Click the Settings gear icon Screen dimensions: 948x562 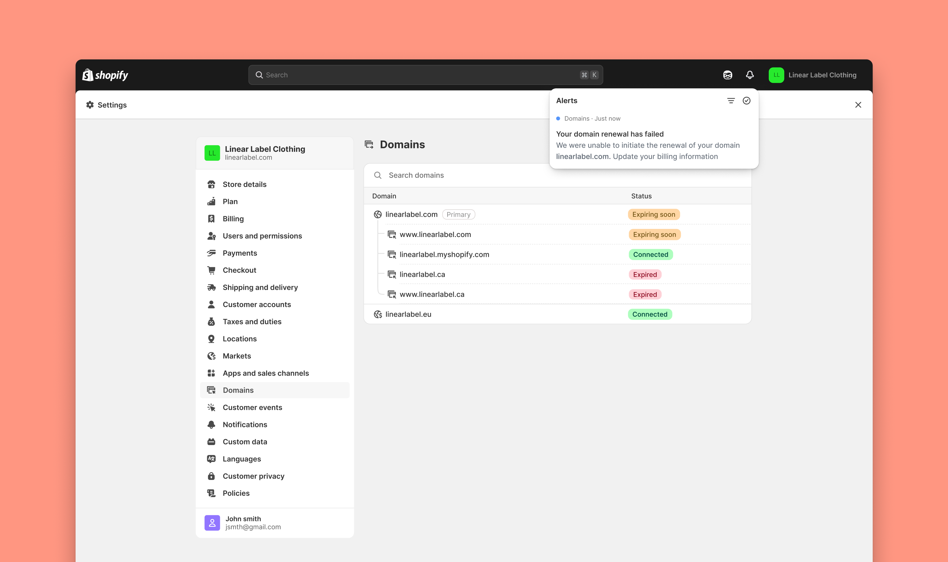point(90,105)
